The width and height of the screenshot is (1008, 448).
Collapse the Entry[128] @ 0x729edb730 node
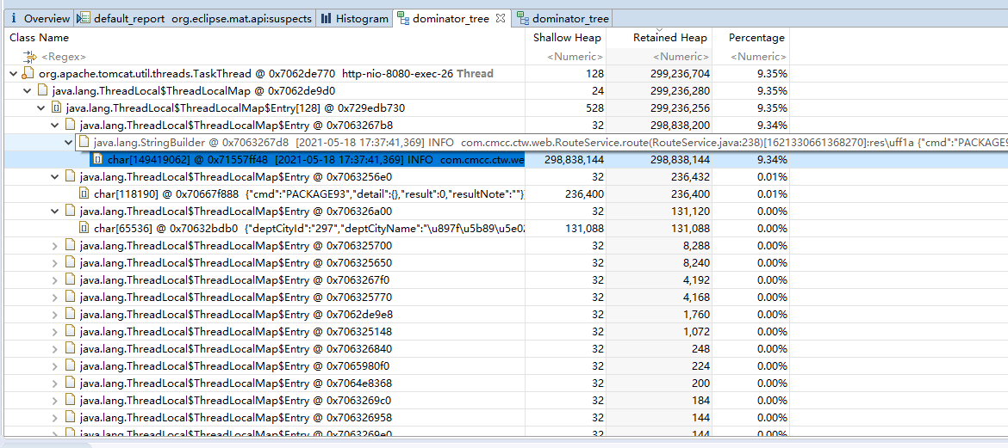[41, 107]
